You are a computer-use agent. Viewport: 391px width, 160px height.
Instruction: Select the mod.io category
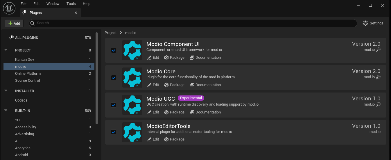[49, 67]
